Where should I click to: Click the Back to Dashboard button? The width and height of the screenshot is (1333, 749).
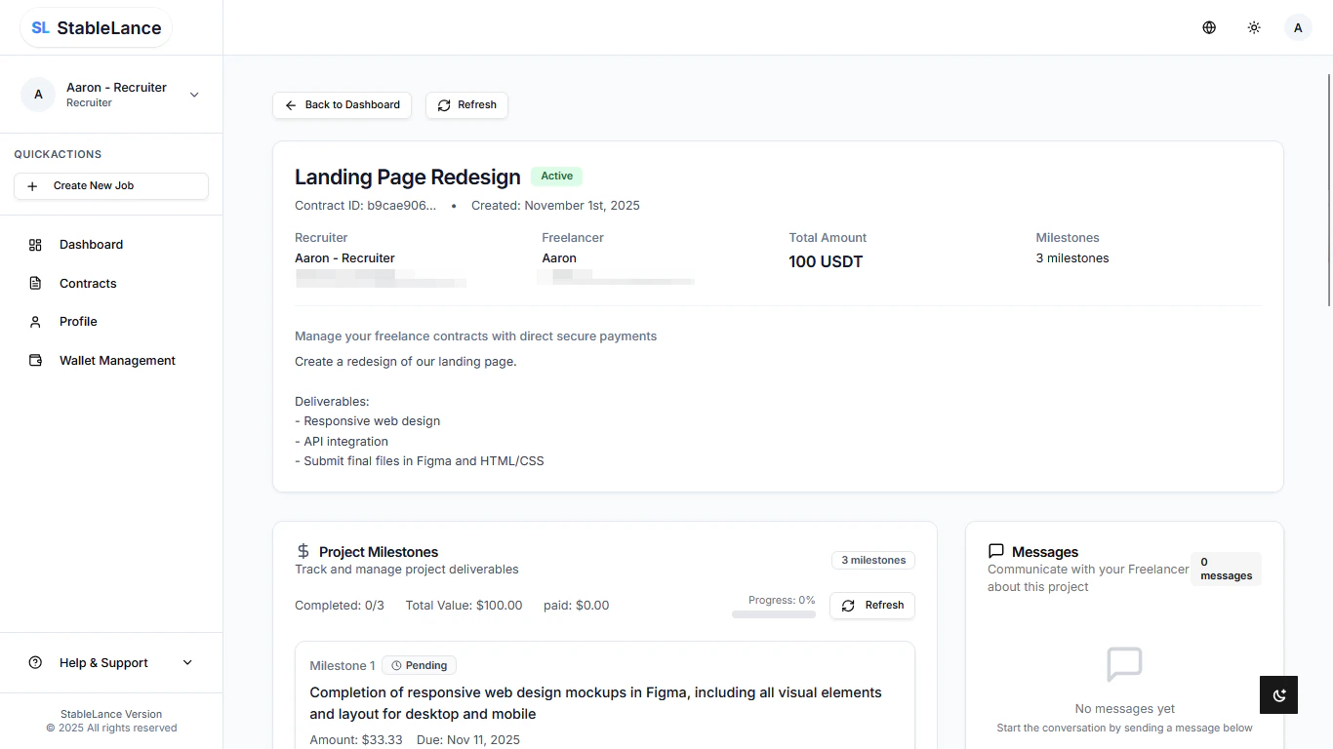point(342,104)
